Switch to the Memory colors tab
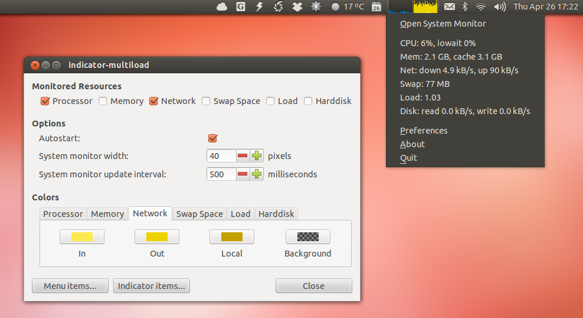The height and width of the screenshot is (318, 583). [x=107, y=214]
